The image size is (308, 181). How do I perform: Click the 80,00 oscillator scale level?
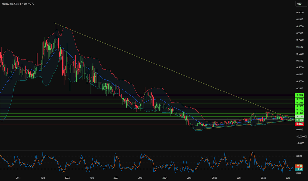click(x=299, y=156)
